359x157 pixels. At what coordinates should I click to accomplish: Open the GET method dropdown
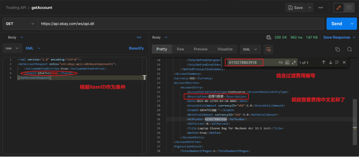click(x=20, y=24)
